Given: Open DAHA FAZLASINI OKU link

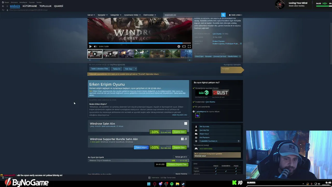Looking at the screenshot, I should 179,115.
